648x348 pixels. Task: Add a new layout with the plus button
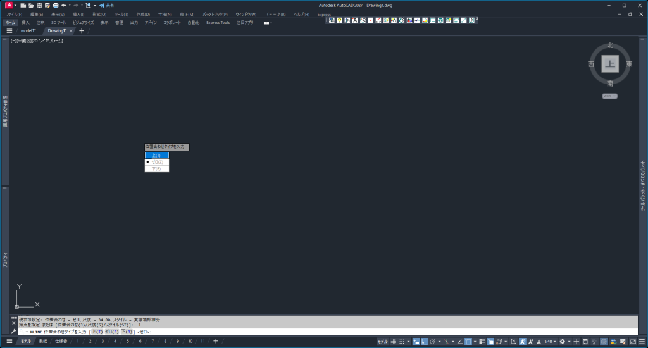216,342
